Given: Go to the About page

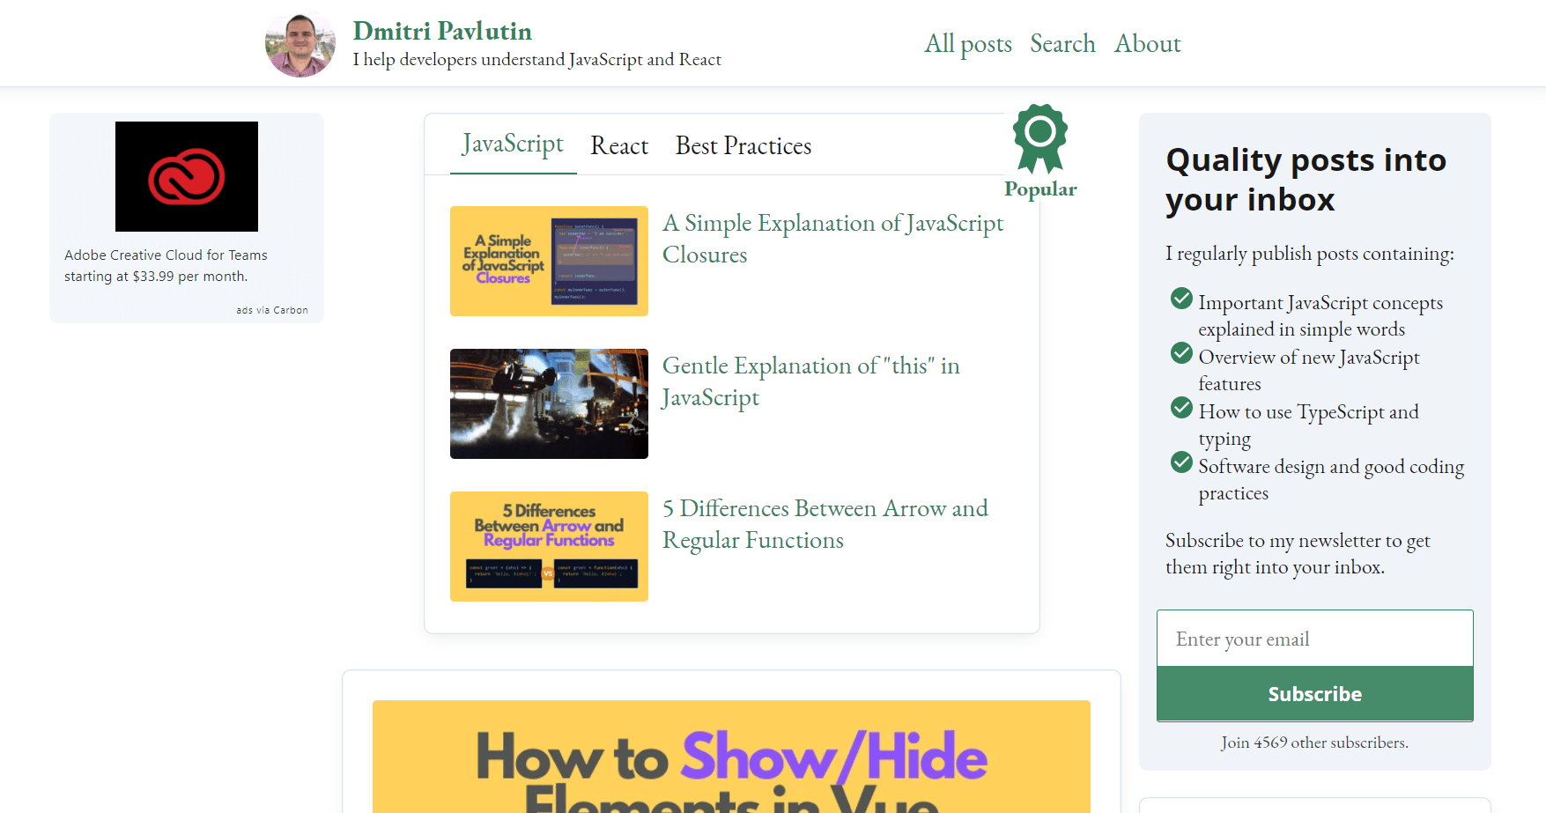Looking at the screenshot, I should pos(1147,43).
